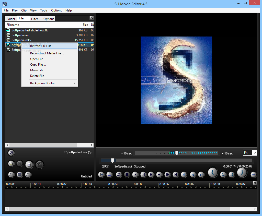Click the video preview image

tap(176, 80)
